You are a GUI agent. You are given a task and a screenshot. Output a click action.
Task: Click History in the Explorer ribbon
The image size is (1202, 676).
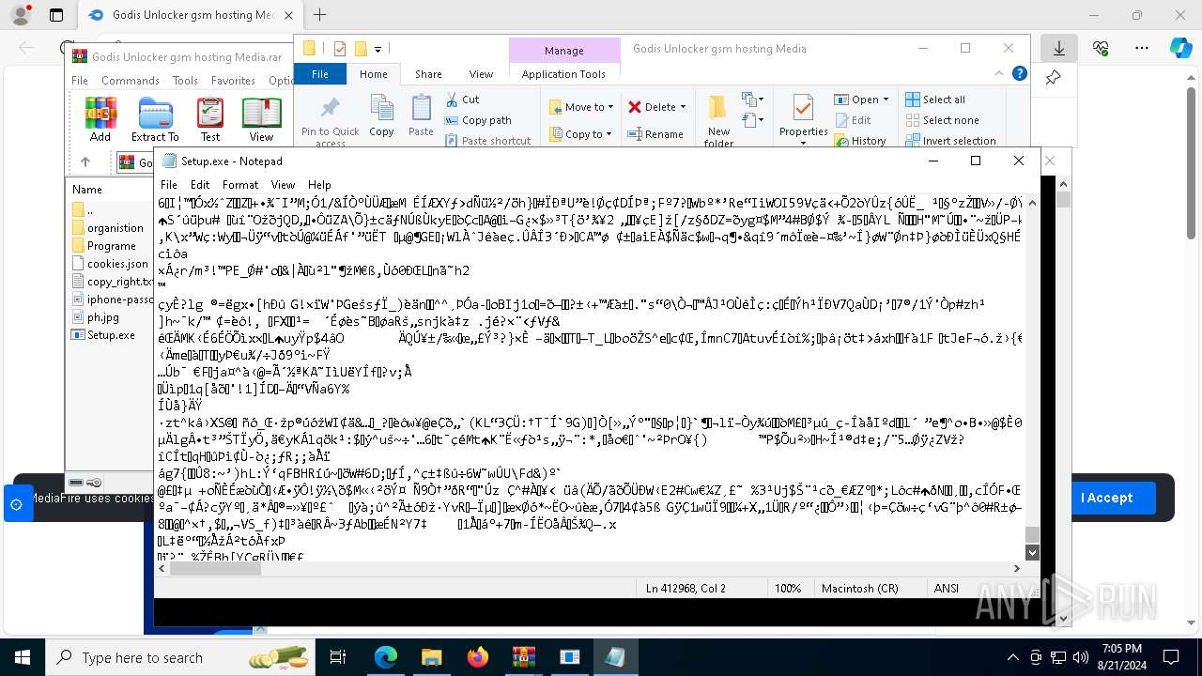click(859, 141)
